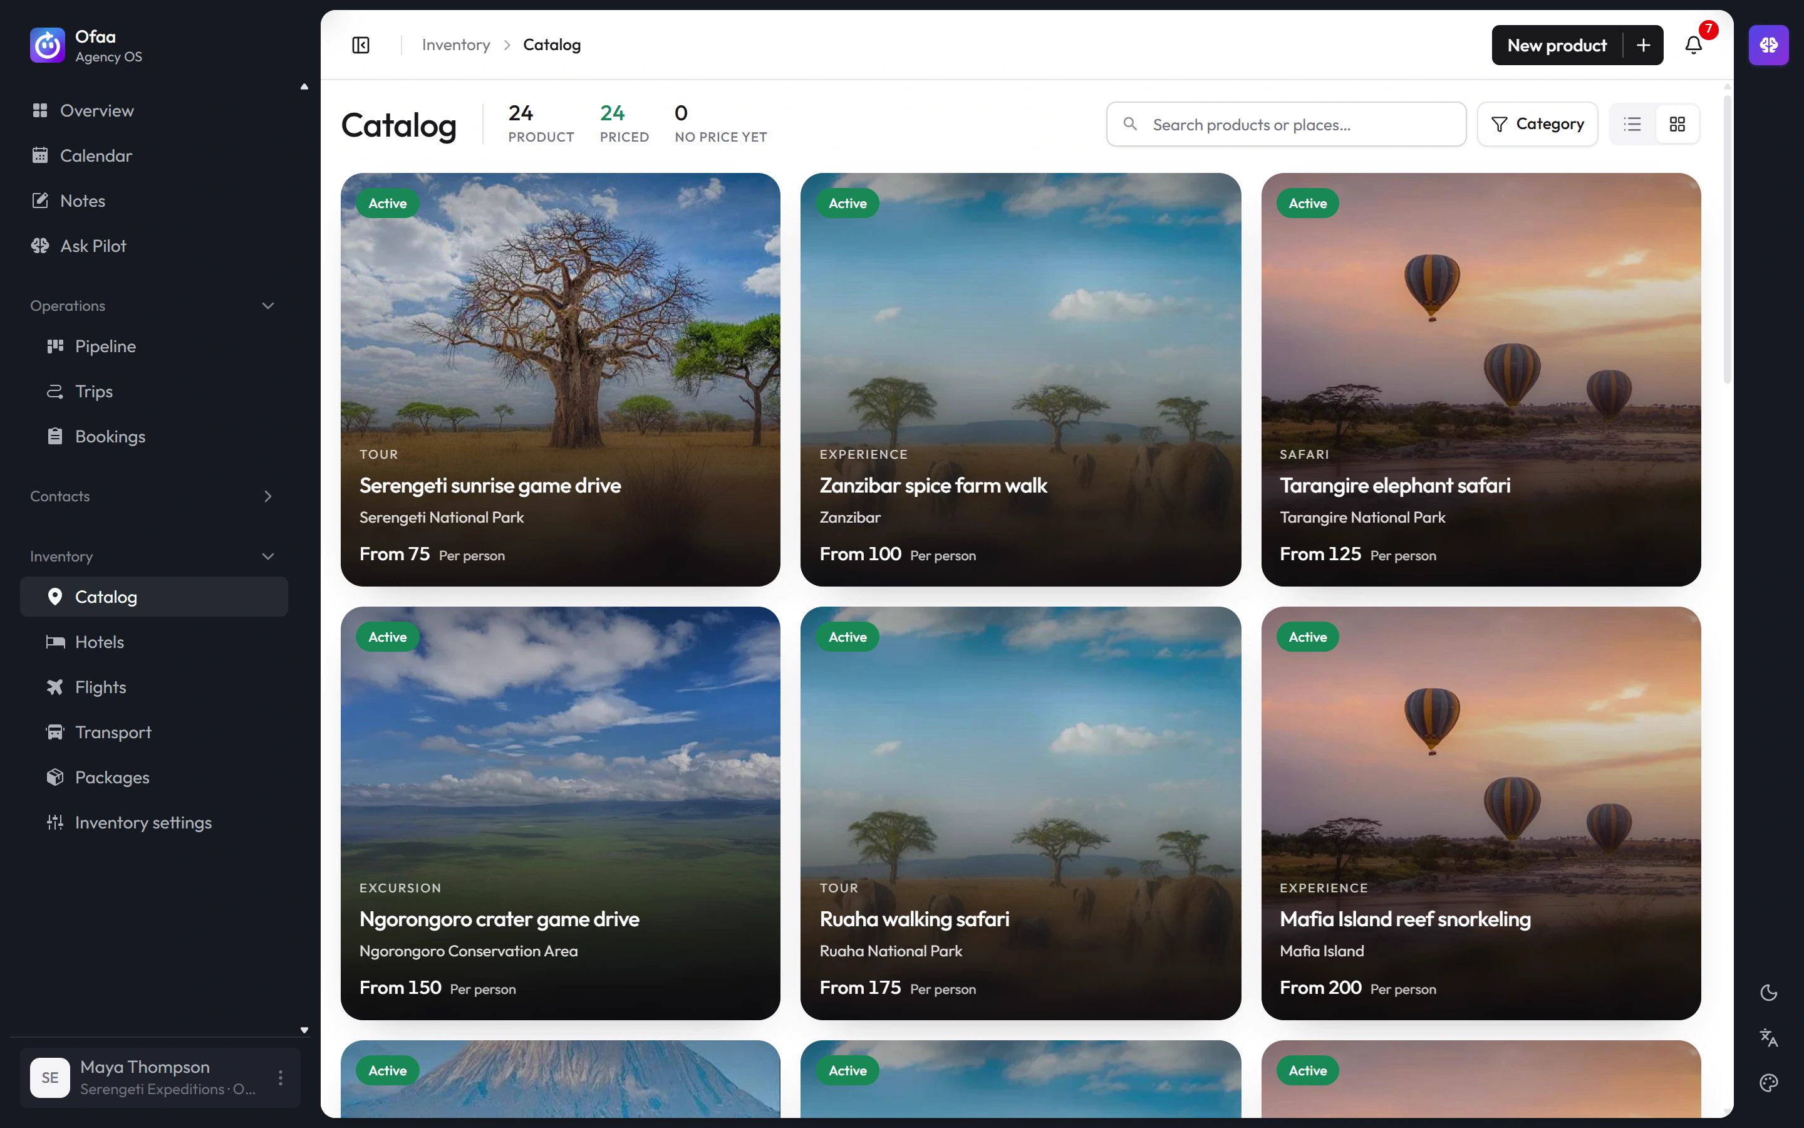This screenshot has width=1804, height=1128.
Task: Open Maya Thompson's three-dot menu
Action: tap(280, 1077)
